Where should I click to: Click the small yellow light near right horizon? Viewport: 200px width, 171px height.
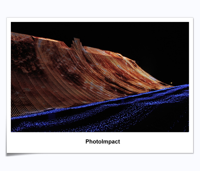(171, 84)
